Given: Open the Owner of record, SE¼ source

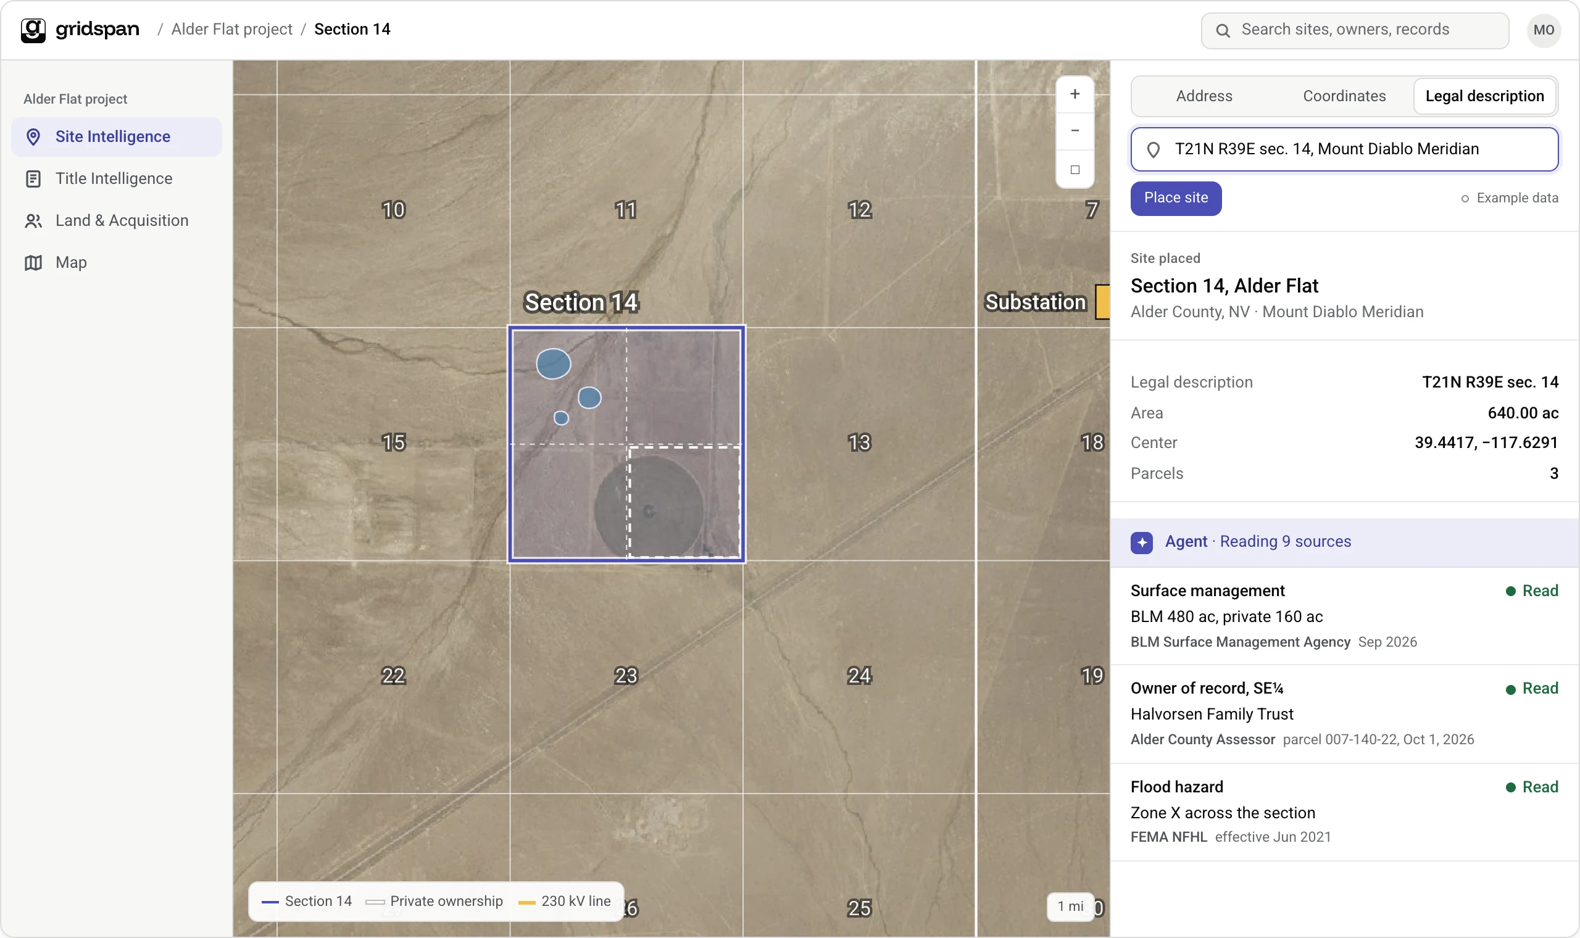Looking at the screenshot, I should tap(1344, 714).
